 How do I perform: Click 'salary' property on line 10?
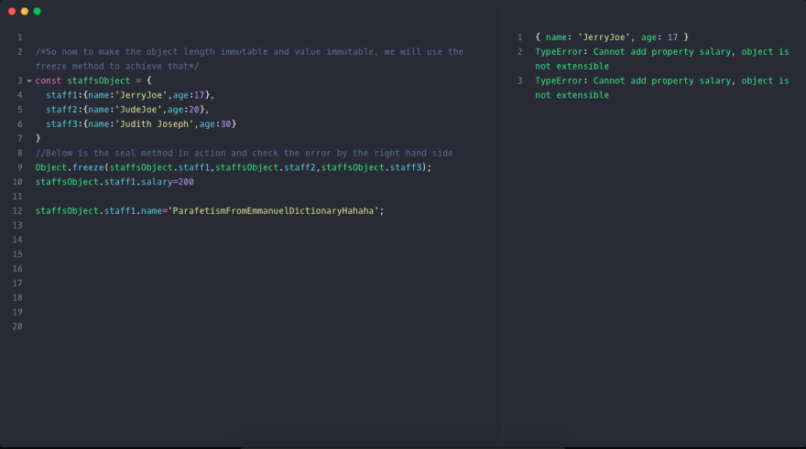coord(157,182)
